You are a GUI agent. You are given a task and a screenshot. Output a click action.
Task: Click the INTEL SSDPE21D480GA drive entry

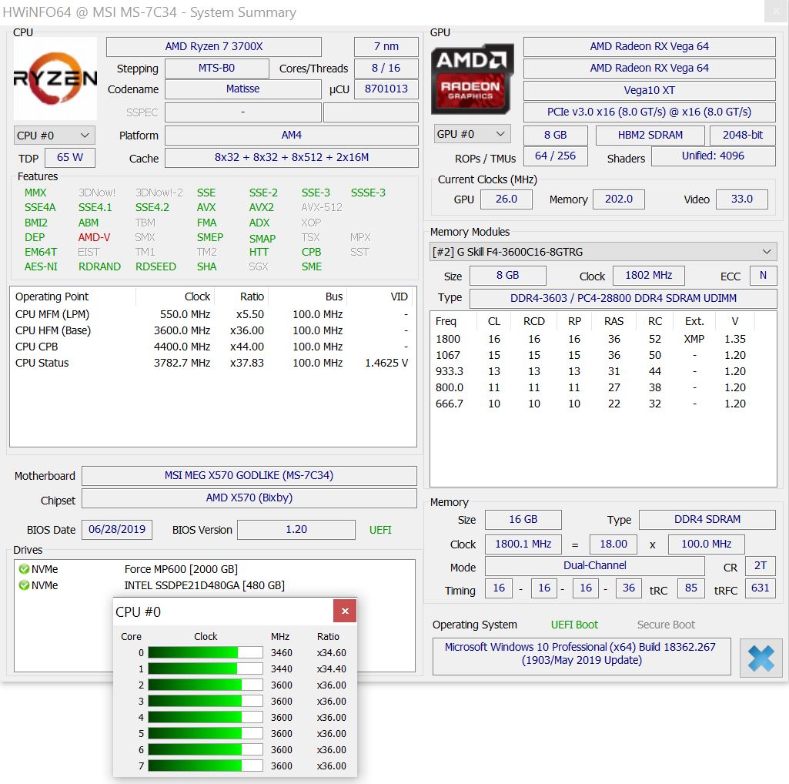tap(204, 585)
